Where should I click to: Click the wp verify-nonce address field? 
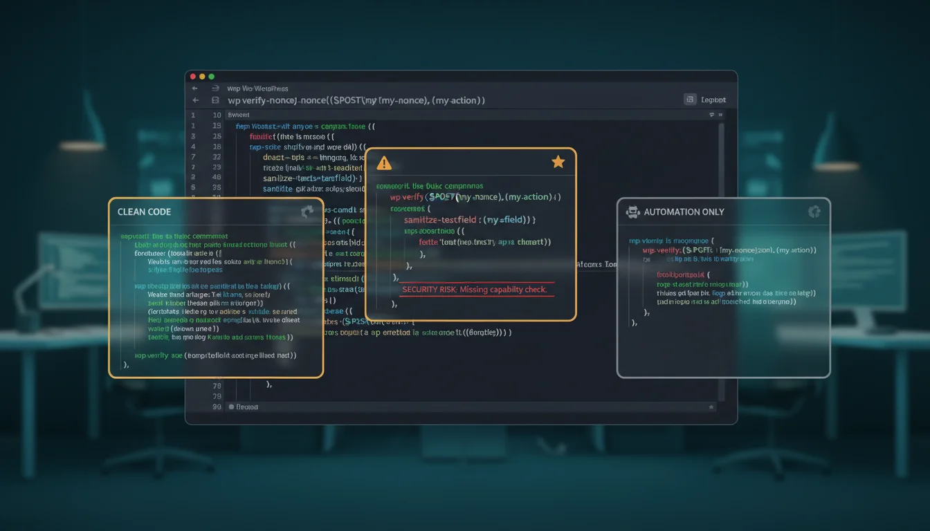356,101
